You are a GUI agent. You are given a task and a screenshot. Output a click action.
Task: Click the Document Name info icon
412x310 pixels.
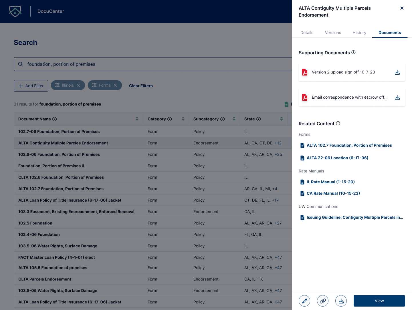pos(55,119)
